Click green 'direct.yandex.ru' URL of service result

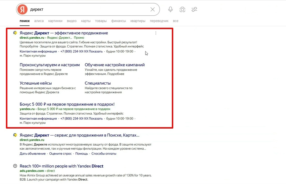point(32,140)
